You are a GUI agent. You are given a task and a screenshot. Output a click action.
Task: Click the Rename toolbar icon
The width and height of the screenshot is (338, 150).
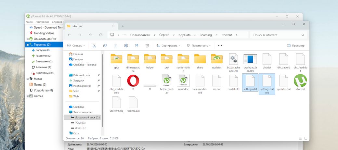[x=126, y=46]
